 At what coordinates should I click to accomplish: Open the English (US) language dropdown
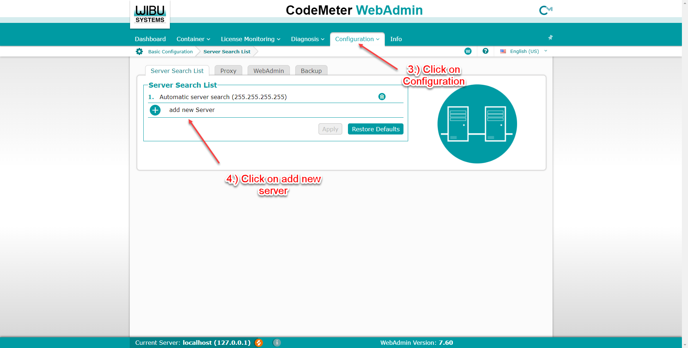point(524,51)
